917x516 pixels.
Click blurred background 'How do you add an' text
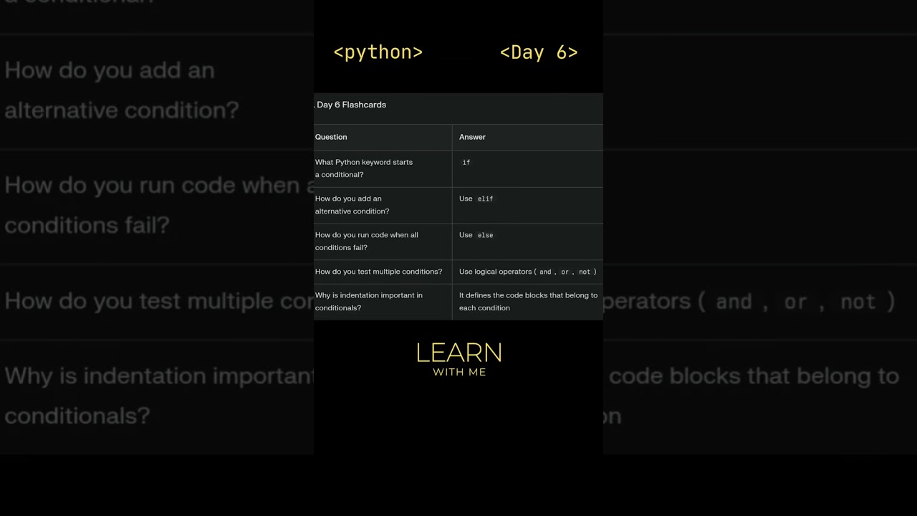coord(110,70)
